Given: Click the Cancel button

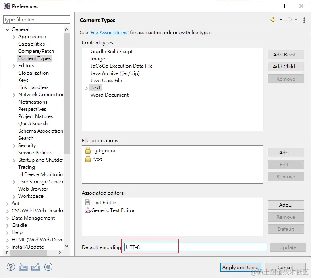Looking at the screenshot, I should [x=285, y=267].
